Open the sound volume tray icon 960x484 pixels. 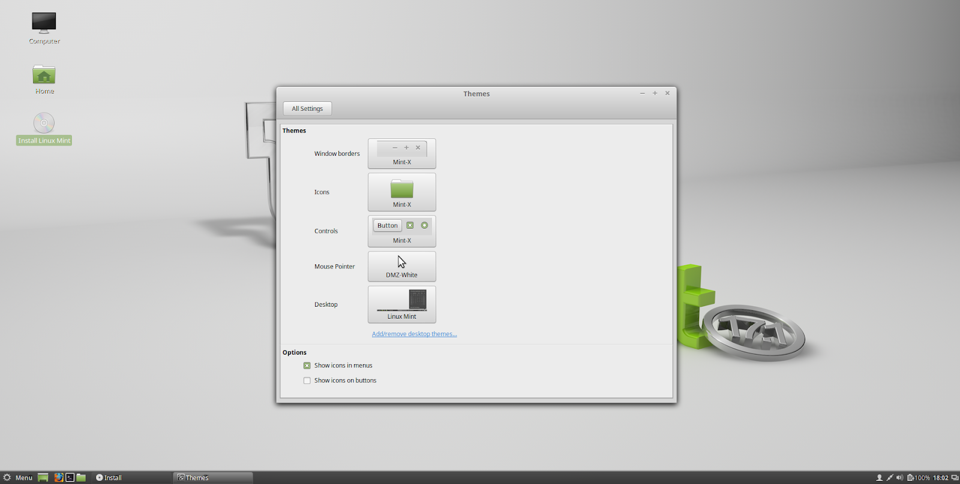899,477
